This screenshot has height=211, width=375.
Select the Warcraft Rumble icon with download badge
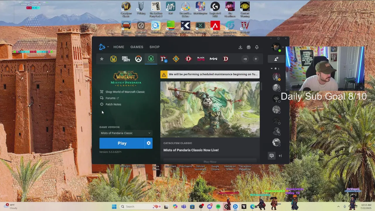pyautogui.click(x=163, y=59)
